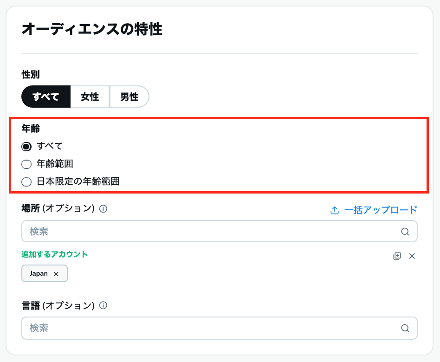Viewport: 440px width, 362px height.
Task: Click the magnifier icon in the 言語 search box
Action: pyautogui.click(x=405, y=328)
